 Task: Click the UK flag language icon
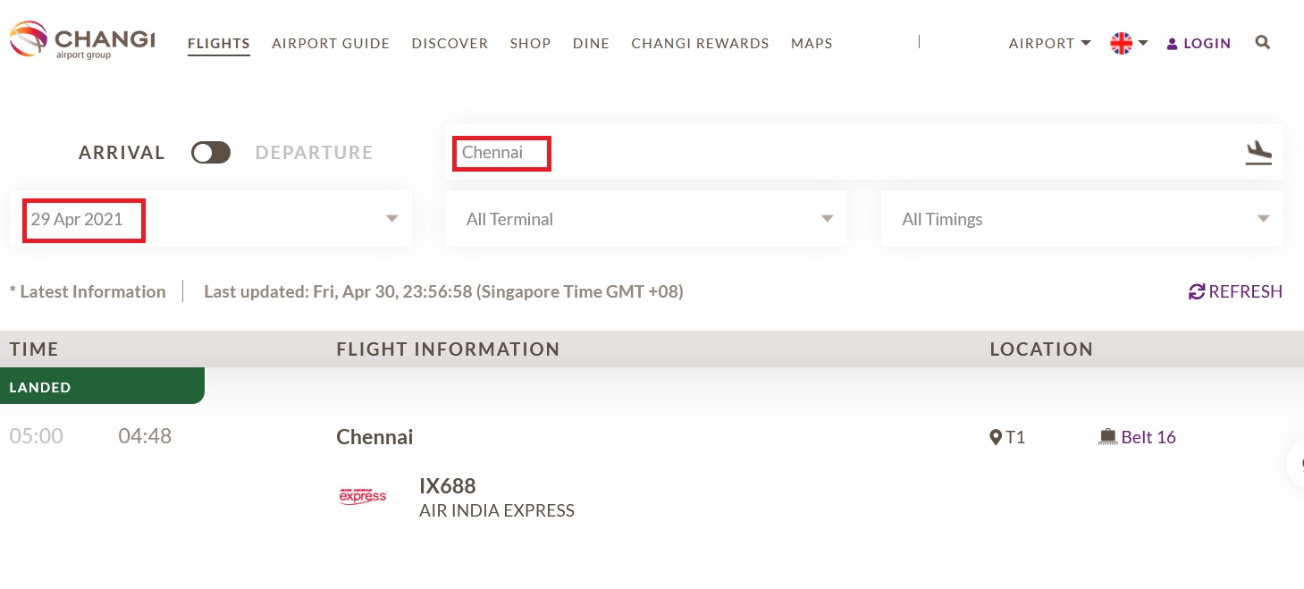tap(1121, 43)
